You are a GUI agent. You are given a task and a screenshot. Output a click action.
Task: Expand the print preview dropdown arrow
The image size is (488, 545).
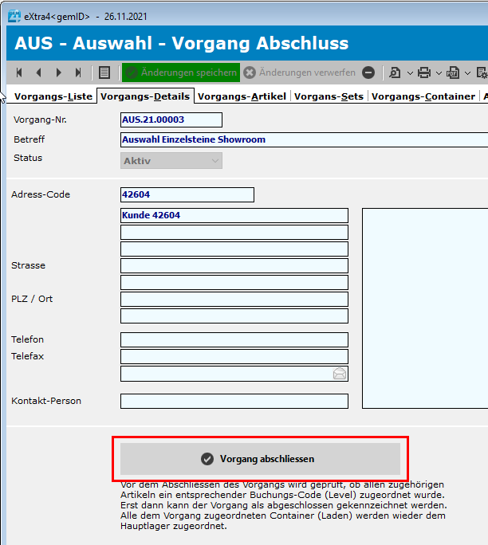[410, 73]
